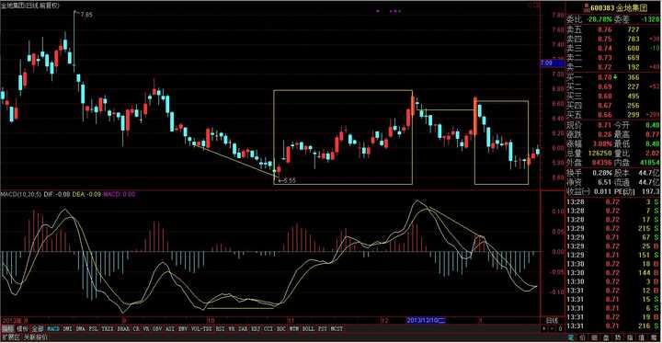Switch to the KDJ indicator tab
The width and height of the screenshot is (662, 343).
[x=255, y=328]
